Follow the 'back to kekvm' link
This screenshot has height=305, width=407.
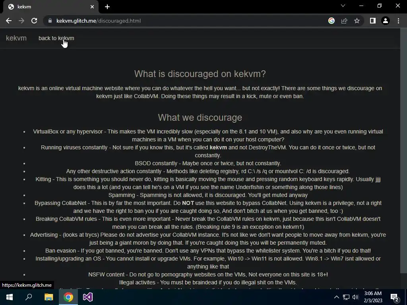pos(56,38)
